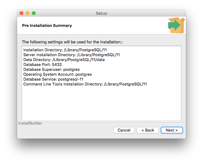
Task: Click the Database Port: 5432 line
Action: pos(43,64)
